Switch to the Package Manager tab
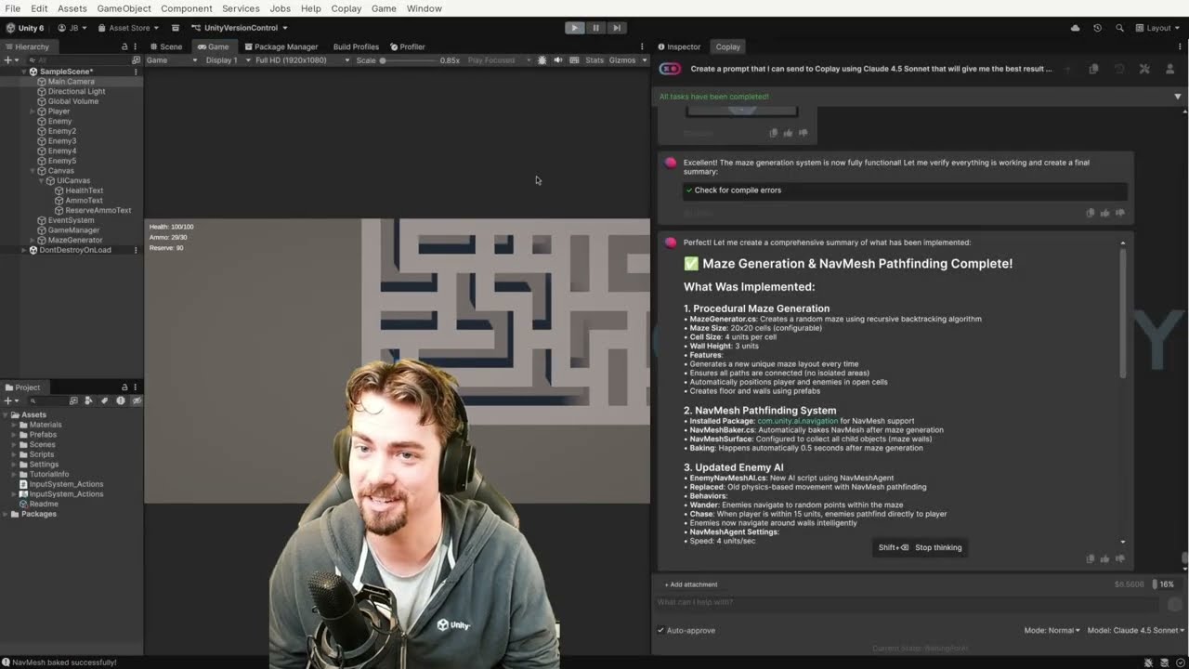 coord(281,46)
